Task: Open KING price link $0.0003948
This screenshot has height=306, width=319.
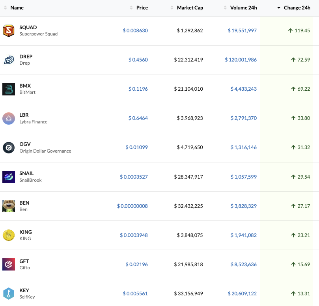Action: (x=134, y=235)
